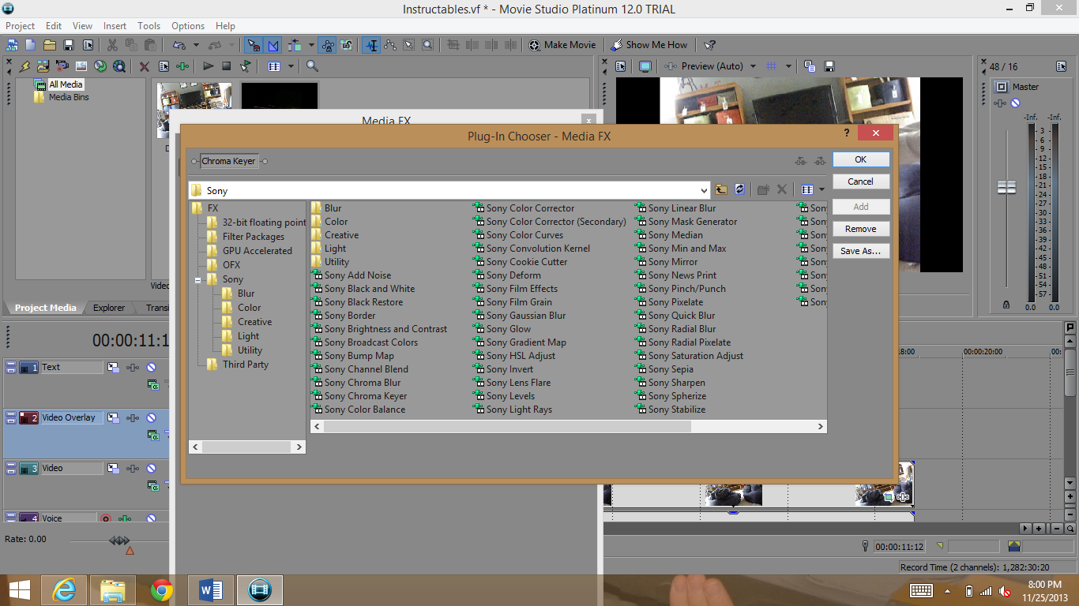Open the Auto Ripple mode dropdown arrow

[x=311, y=45]
